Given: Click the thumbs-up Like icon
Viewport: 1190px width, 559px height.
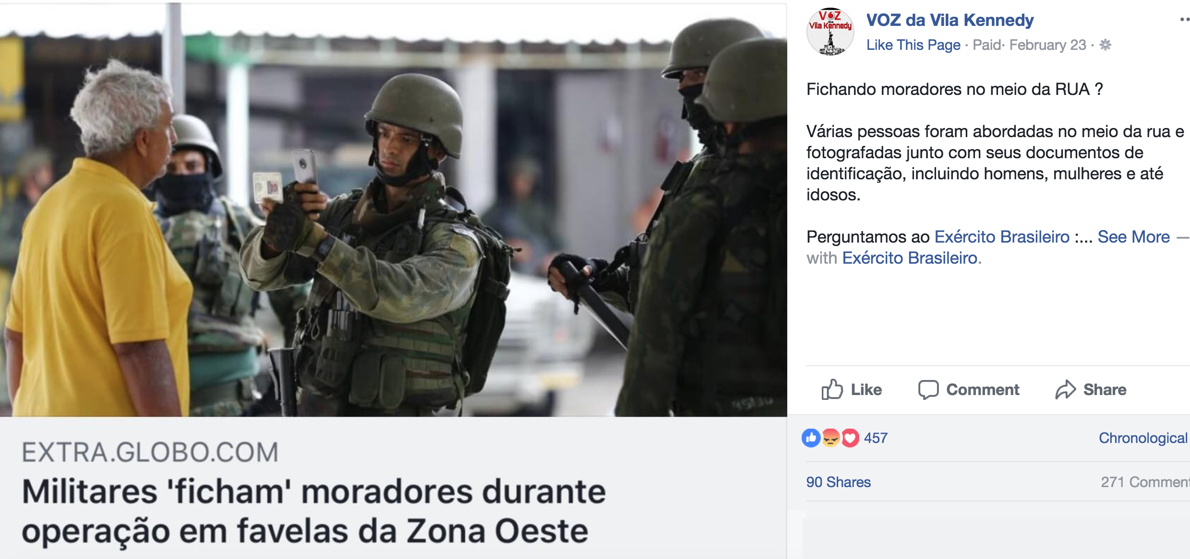Looking at the screenshot, I should [832, 389].
